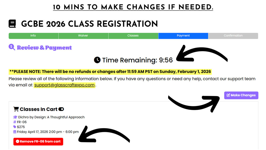Open the Waiver step tab
The image size is (266, 150).
point(83,36)
